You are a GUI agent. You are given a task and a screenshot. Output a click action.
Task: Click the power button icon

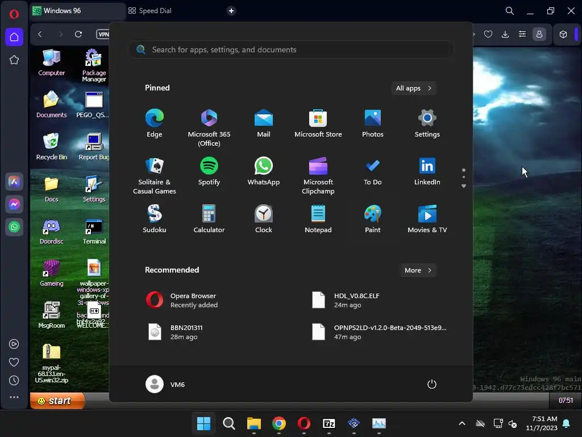pyautogui.click(x=431, y=384)
